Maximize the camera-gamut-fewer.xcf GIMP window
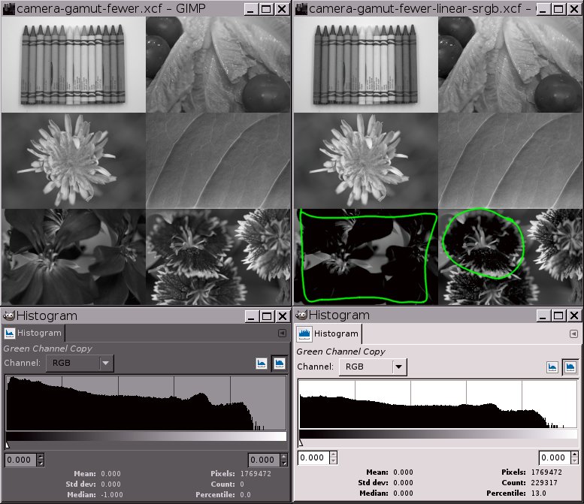Viewport: 584px width, 504px height. tap(266, 9)
